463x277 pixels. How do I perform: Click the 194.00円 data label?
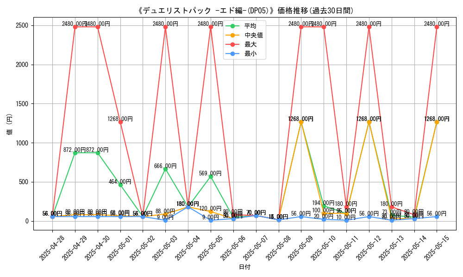pos(323,203)
